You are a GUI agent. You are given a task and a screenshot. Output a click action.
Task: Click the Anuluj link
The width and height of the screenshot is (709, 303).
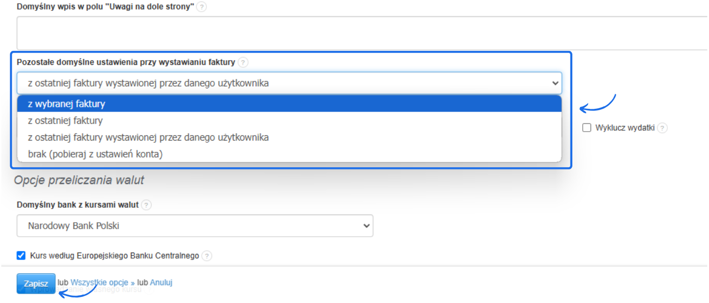161,283
